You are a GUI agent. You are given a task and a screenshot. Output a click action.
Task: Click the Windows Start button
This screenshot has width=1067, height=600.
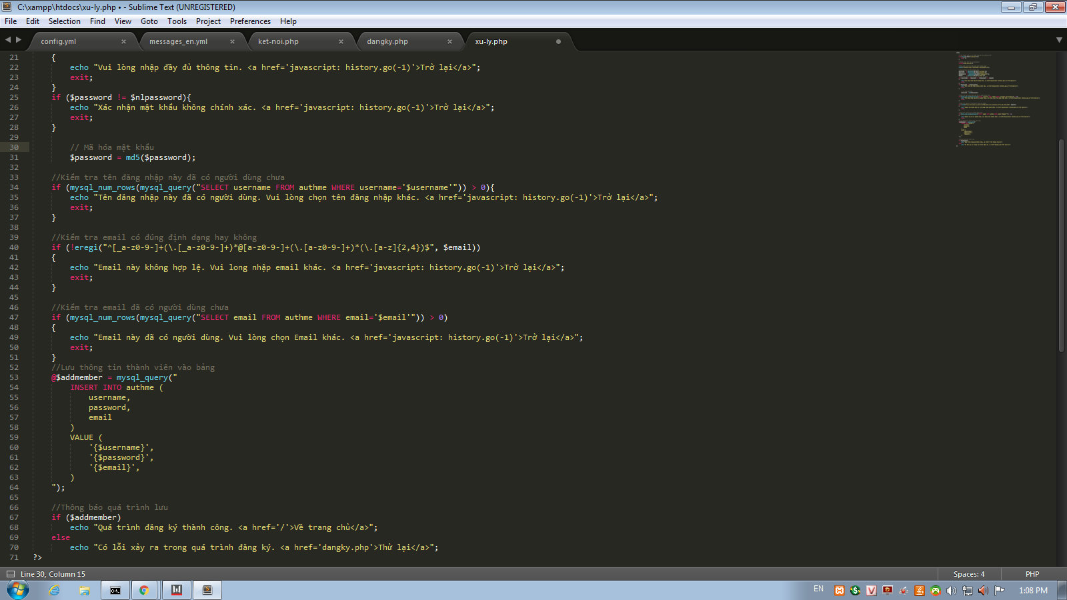(x=18, y=590)
